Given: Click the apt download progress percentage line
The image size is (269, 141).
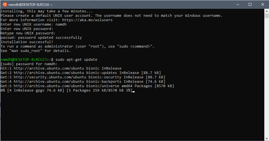Looking at the screenshot, I should [66, 90].
